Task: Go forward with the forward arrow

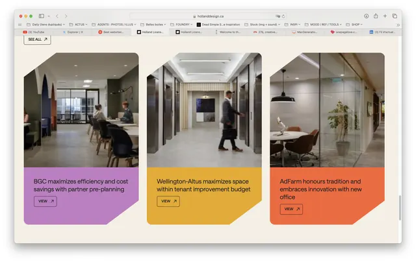Action: [66, 16]
